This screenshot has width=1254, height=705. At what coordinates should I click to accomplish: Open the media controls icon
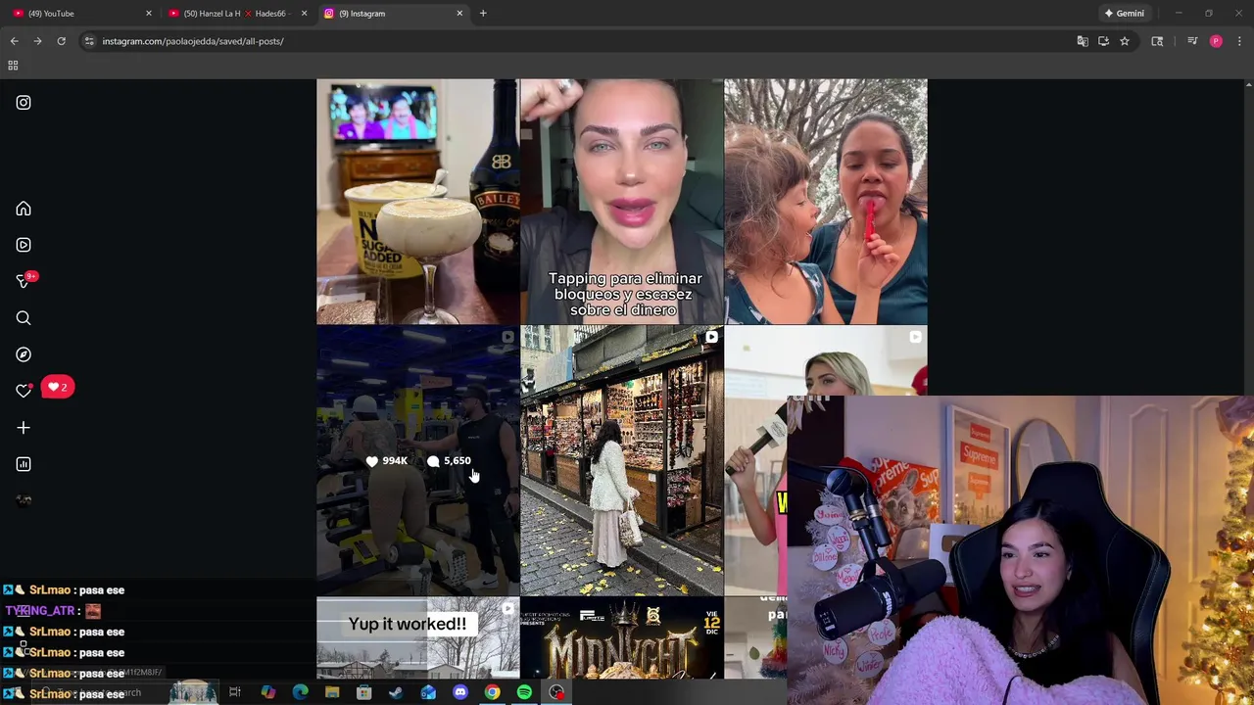pyautogui.click(x=1192, y=41)
